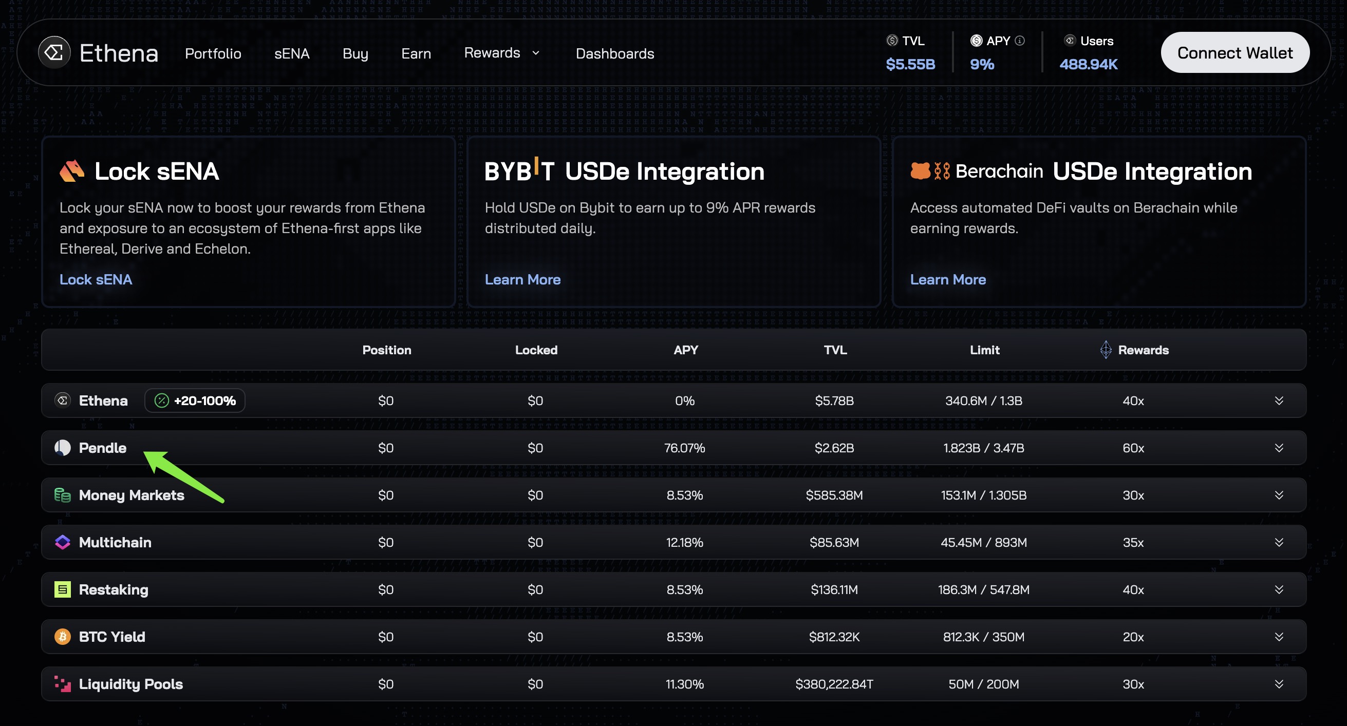The height and width of the screenshot is (726, 1347).
Task: Expand the Money Markets row chevron
Action: click(x=1279, y=494)
